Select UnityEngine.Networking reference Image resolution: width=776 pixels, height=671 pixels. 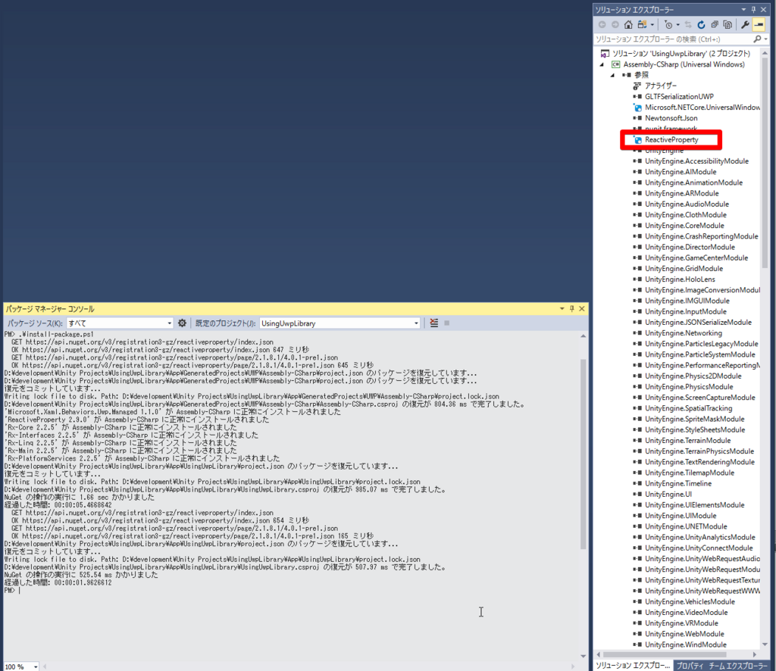point(683,333)
